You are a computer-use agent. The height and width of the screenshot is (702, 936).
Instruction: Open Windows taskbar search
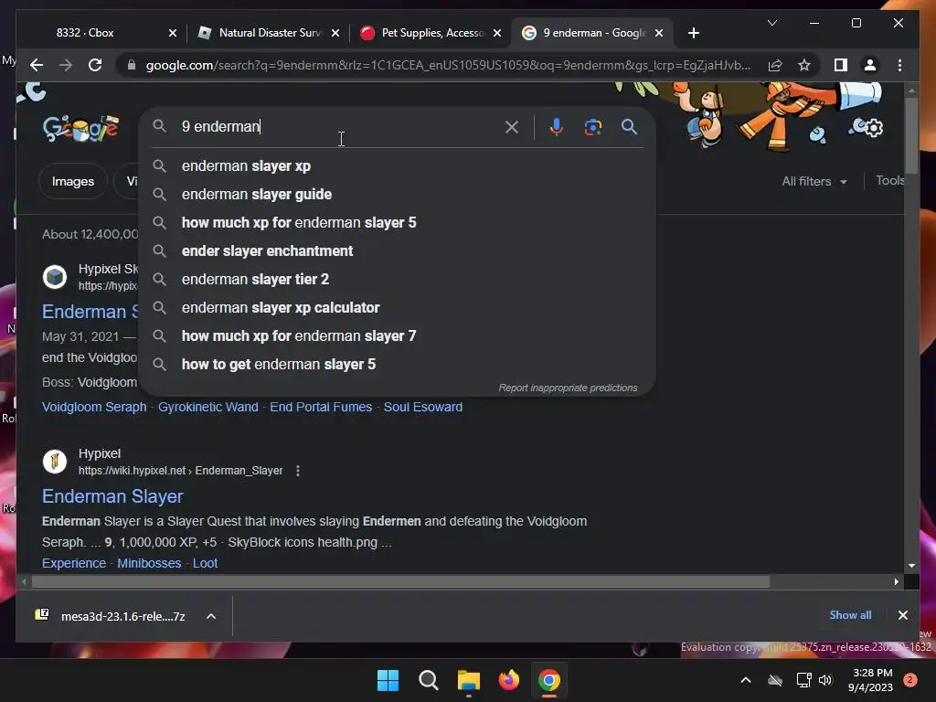[428, 680]
